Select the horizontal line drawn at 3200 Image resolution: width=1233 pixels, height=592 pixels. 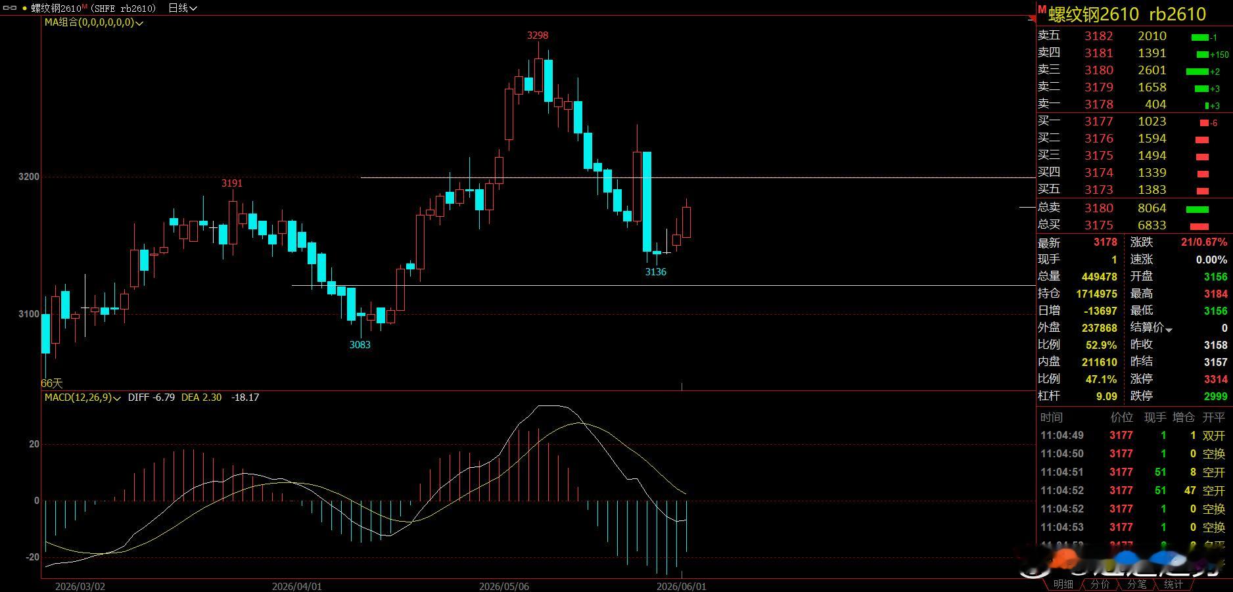(698, 177)
